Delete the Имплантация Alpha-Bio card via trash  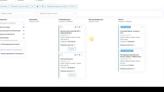point(79,27)
